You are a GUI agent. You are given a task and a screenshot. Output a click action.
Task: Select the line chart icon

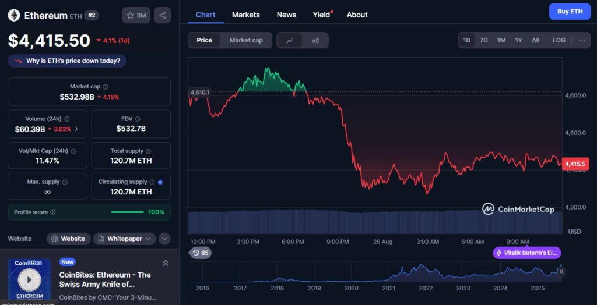[x=289, y=40]
